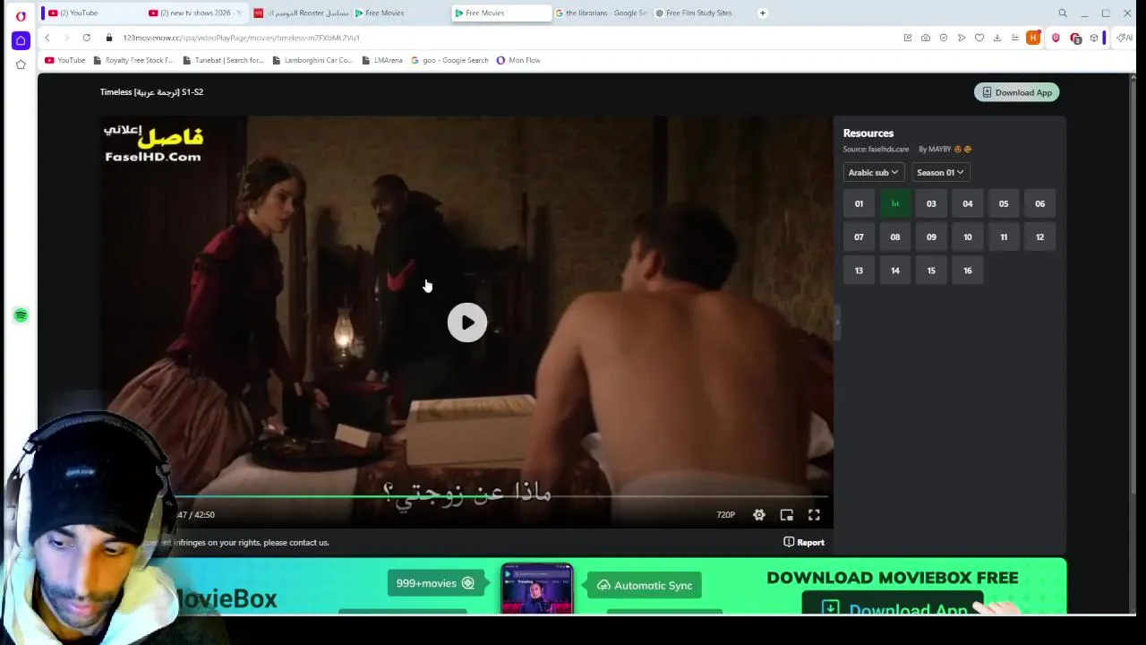The image size is (1146, 645).
Task: Open the downloads icon
Action: tap(997, 38)
